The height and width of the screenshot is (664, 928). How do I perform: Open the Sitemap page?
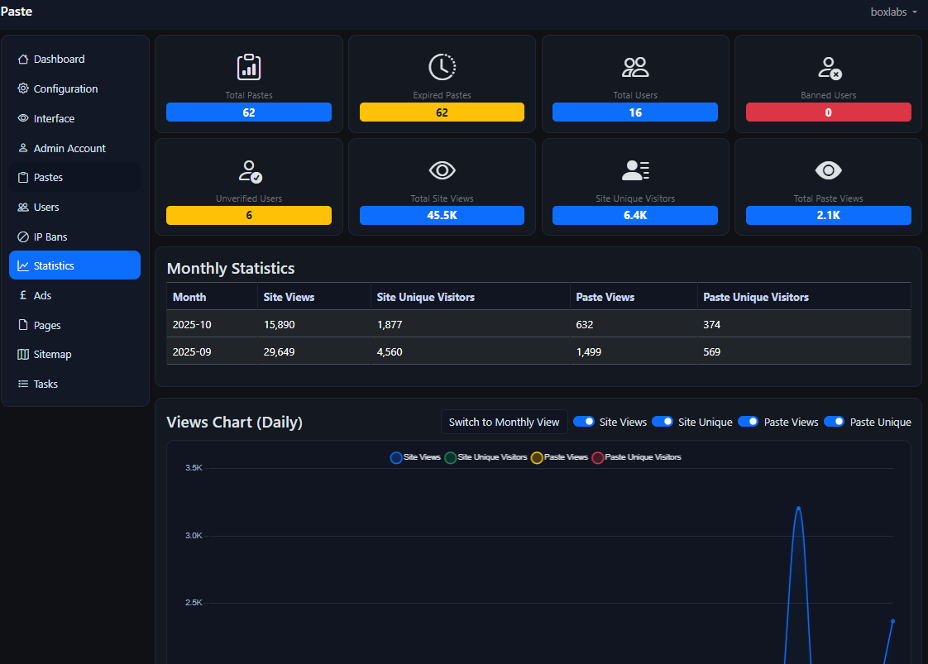point(52,354)
